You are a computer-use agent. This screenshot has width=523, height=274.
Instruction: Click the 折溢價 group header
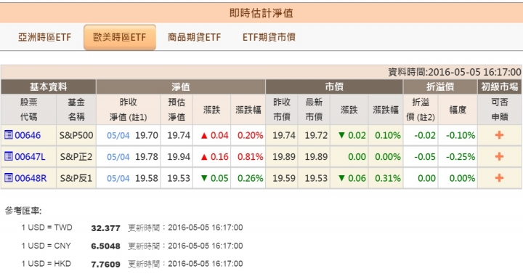coord(440,86)
